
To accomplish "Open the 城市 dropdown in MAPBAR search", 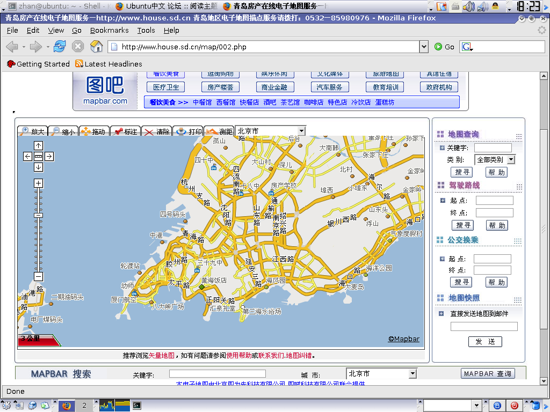I will (381, 373).
